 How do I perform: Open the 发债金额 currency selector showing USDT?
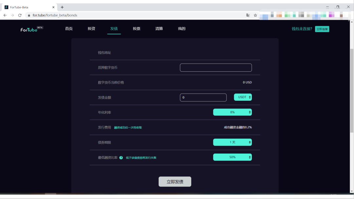(x=243, y=97)
